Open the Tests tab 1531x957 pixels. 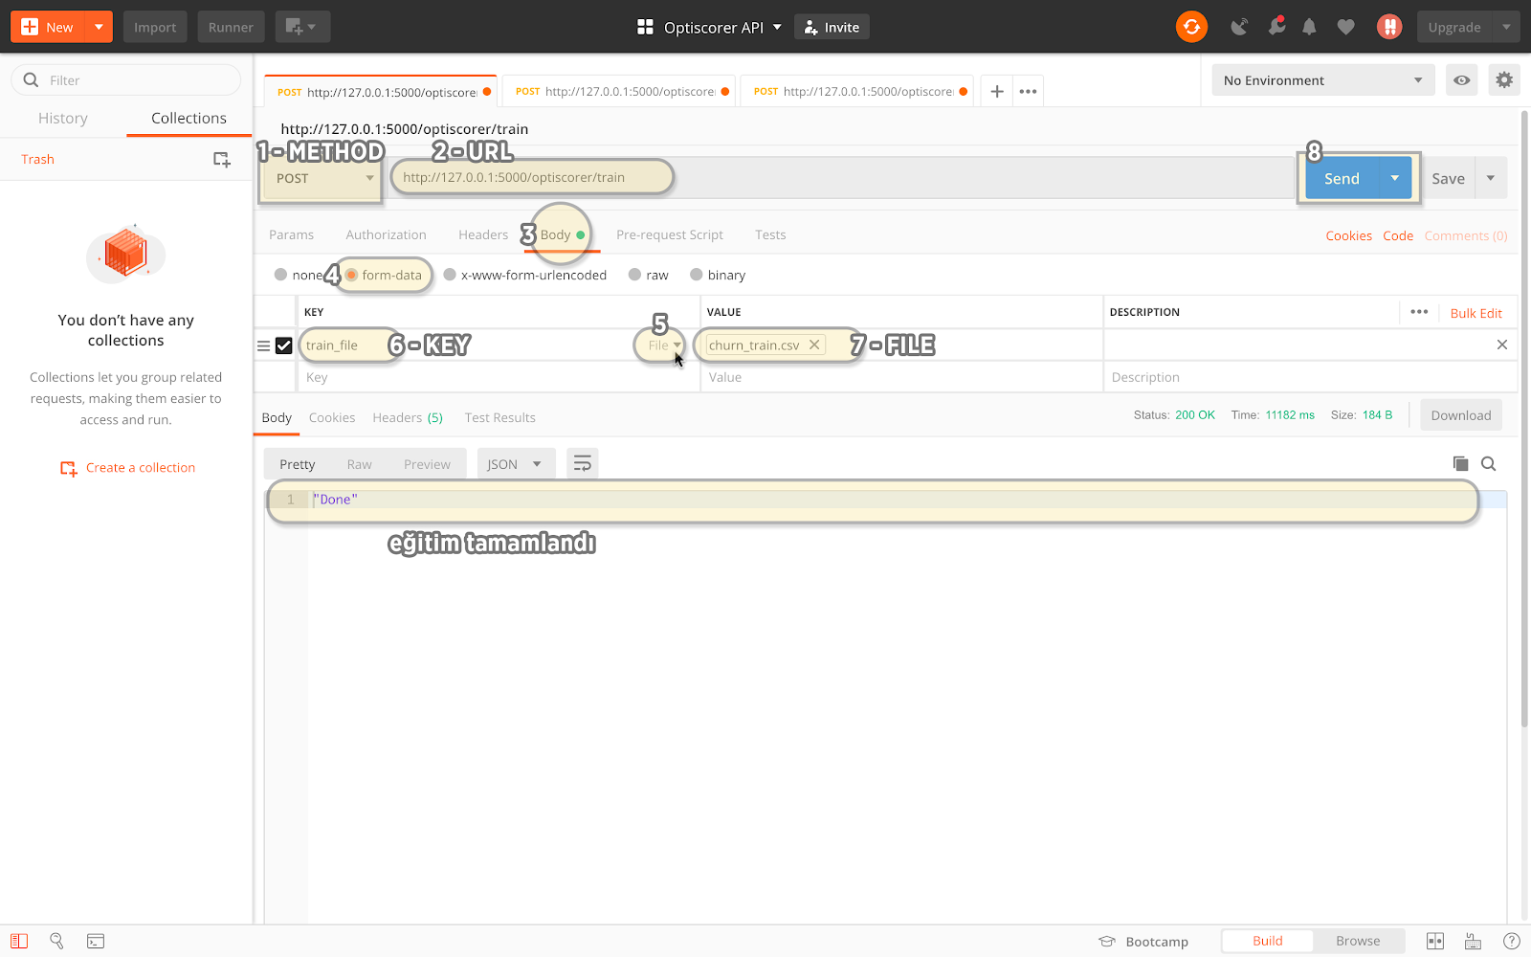point(770,234)
